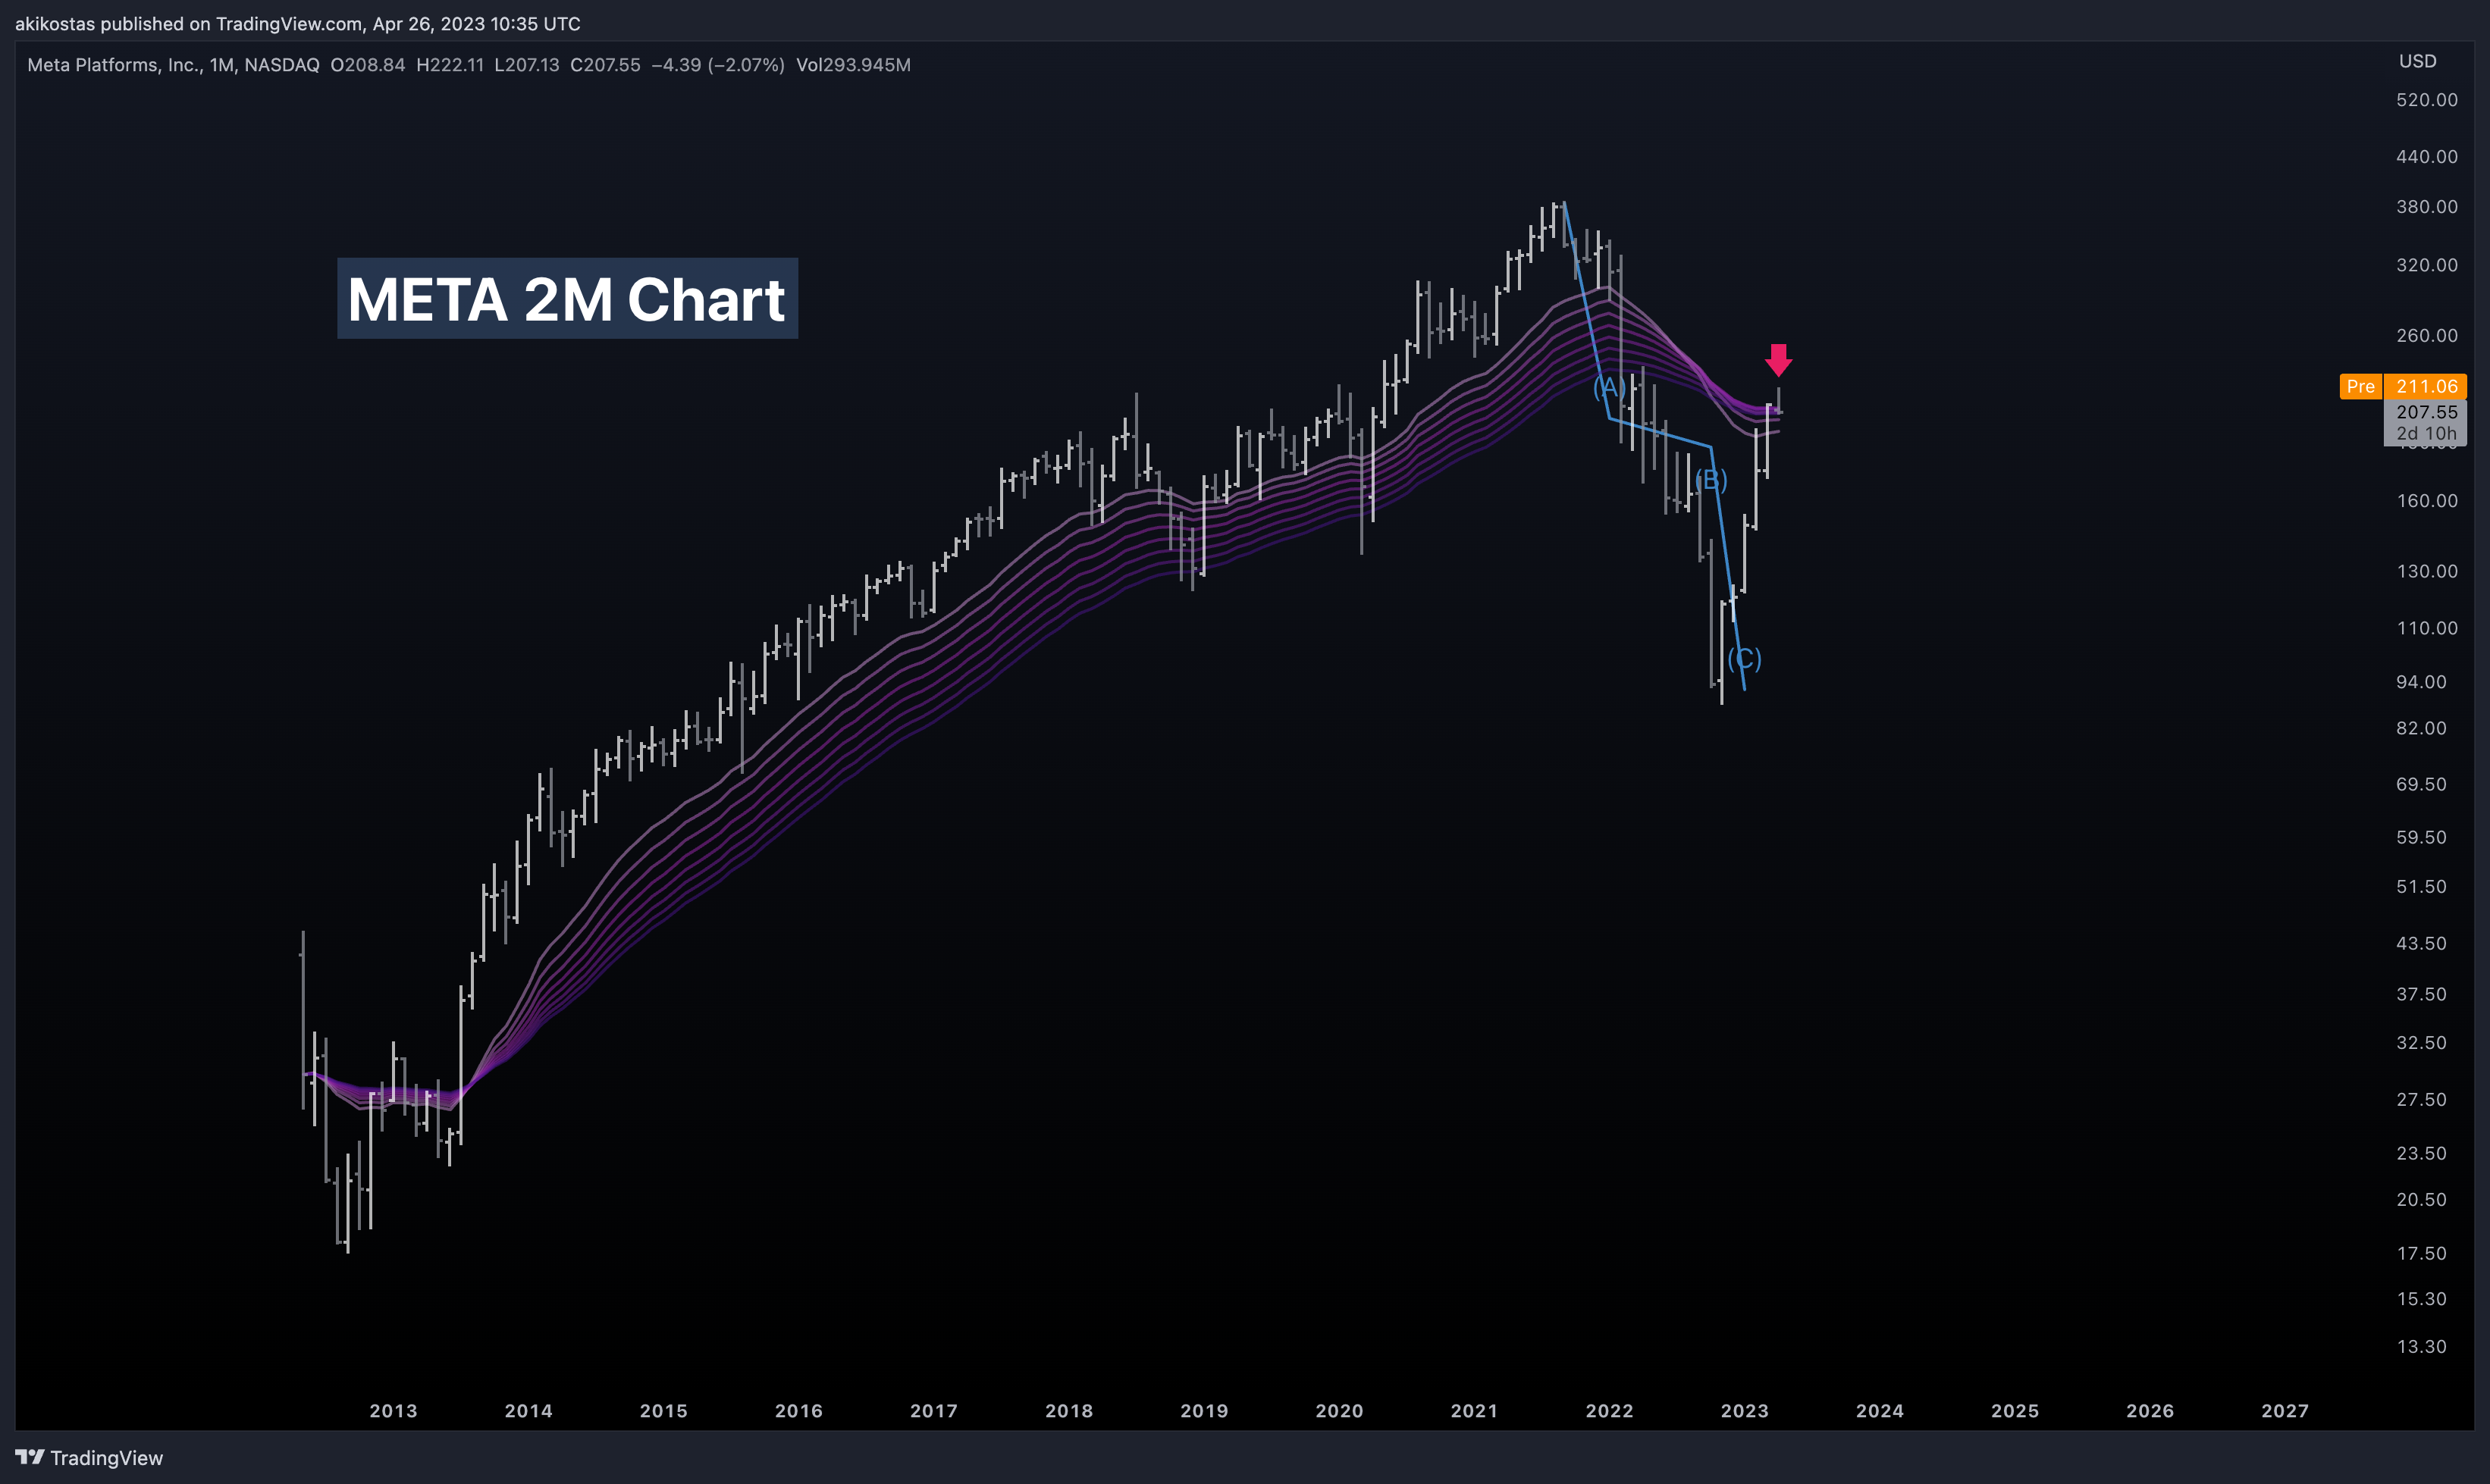Click the 260.00 price scale value
This screenshot has width=2490, height=1484.
click(x=2427, y=335)
